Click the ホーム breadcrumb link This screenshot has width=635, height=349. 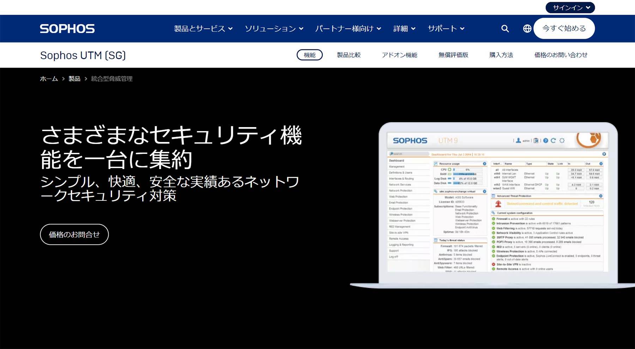coord(49,79)
